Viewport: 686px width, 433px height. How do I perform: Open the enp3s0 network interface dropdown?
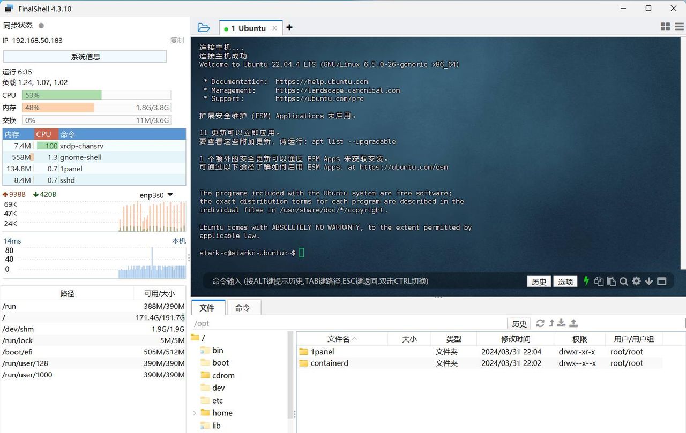(156, 195)
